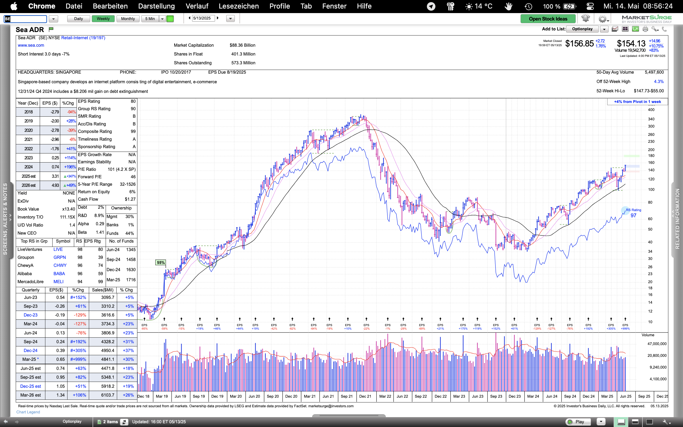683x427 pixels.
Task: Click the phone support icon
Action: pos(664,29)
